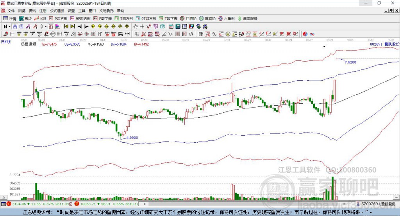Viewport: 400px width, 216px height.
Task: Open 赢家服务 service with dollar icon
Action: [247, 19]
